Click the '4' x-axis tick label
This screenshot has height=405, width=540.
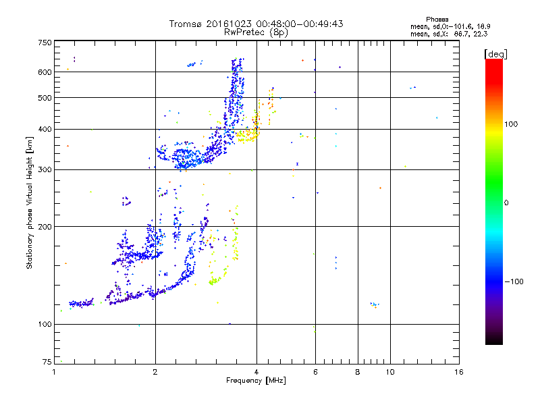pos(256,372)
